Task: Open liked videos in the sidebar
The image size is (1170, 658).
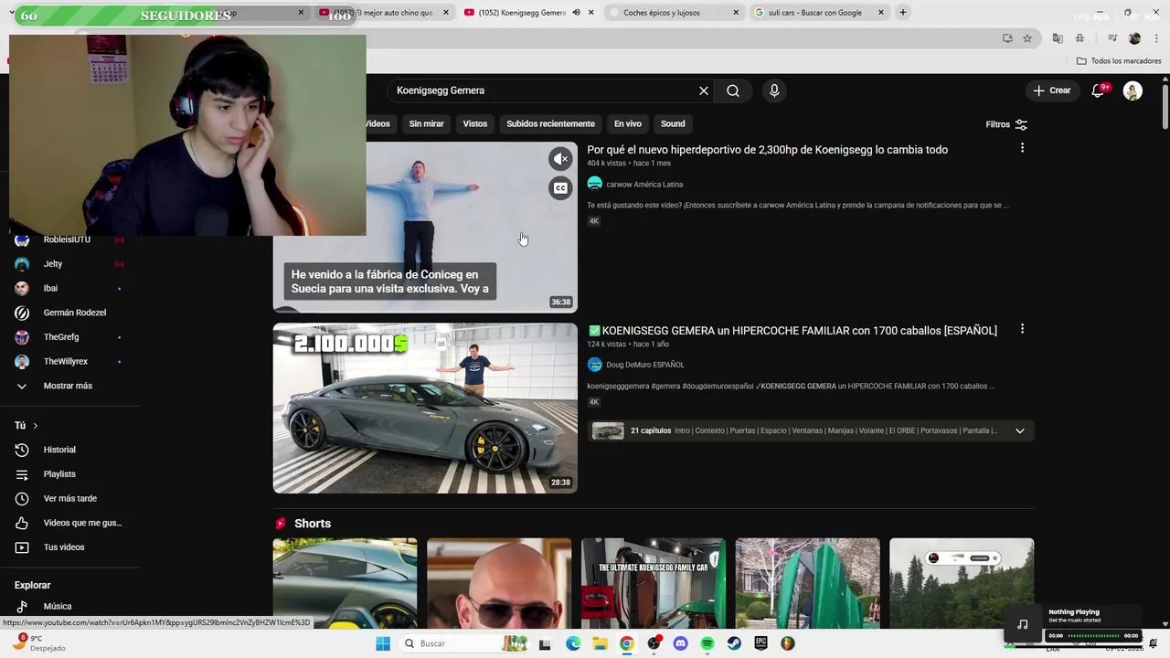Action: 69,523
